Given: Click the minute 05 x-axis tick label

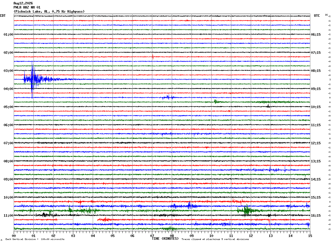Looking at the screenshot, I should coord(112,236).
